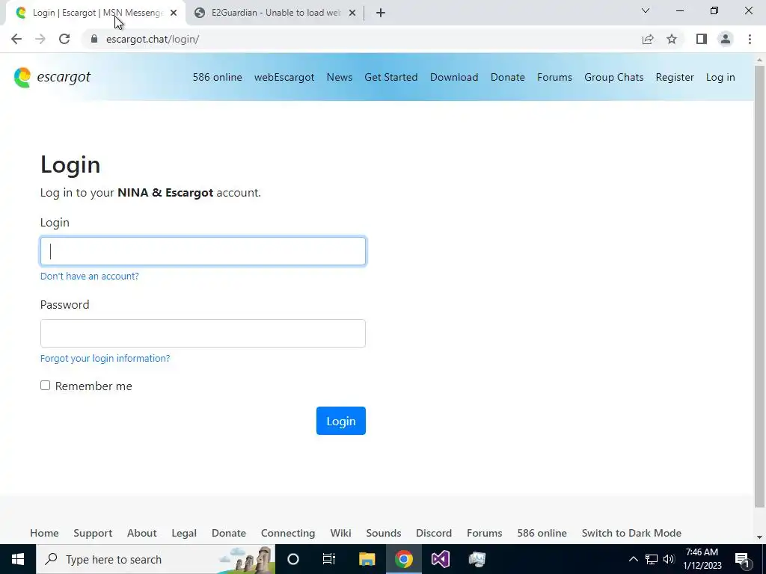Open the Legal footer link
Viewport: 766px width, 574px height.
pos(184,533)
